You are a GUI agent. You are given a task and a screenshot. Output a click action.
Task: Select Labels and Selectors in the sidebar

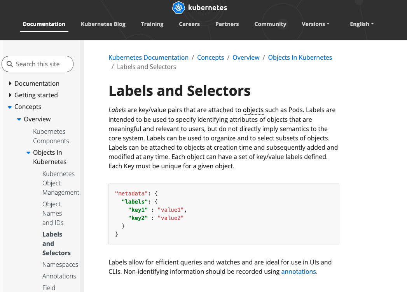(56, 244)
